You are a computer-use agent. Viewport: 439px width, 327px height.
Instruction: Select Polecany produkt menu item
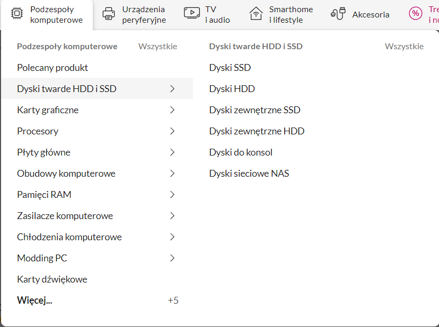click(52, 68)
